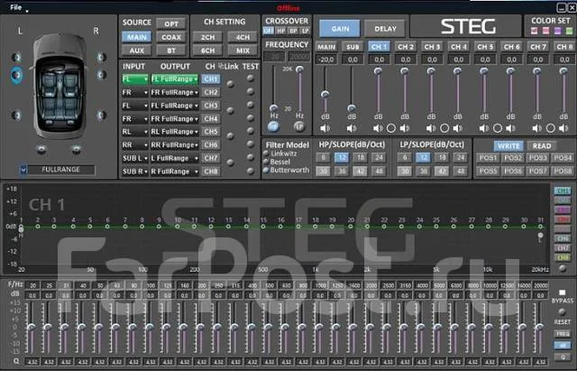Click the round LP button under frequency slider

coord(299,127)
